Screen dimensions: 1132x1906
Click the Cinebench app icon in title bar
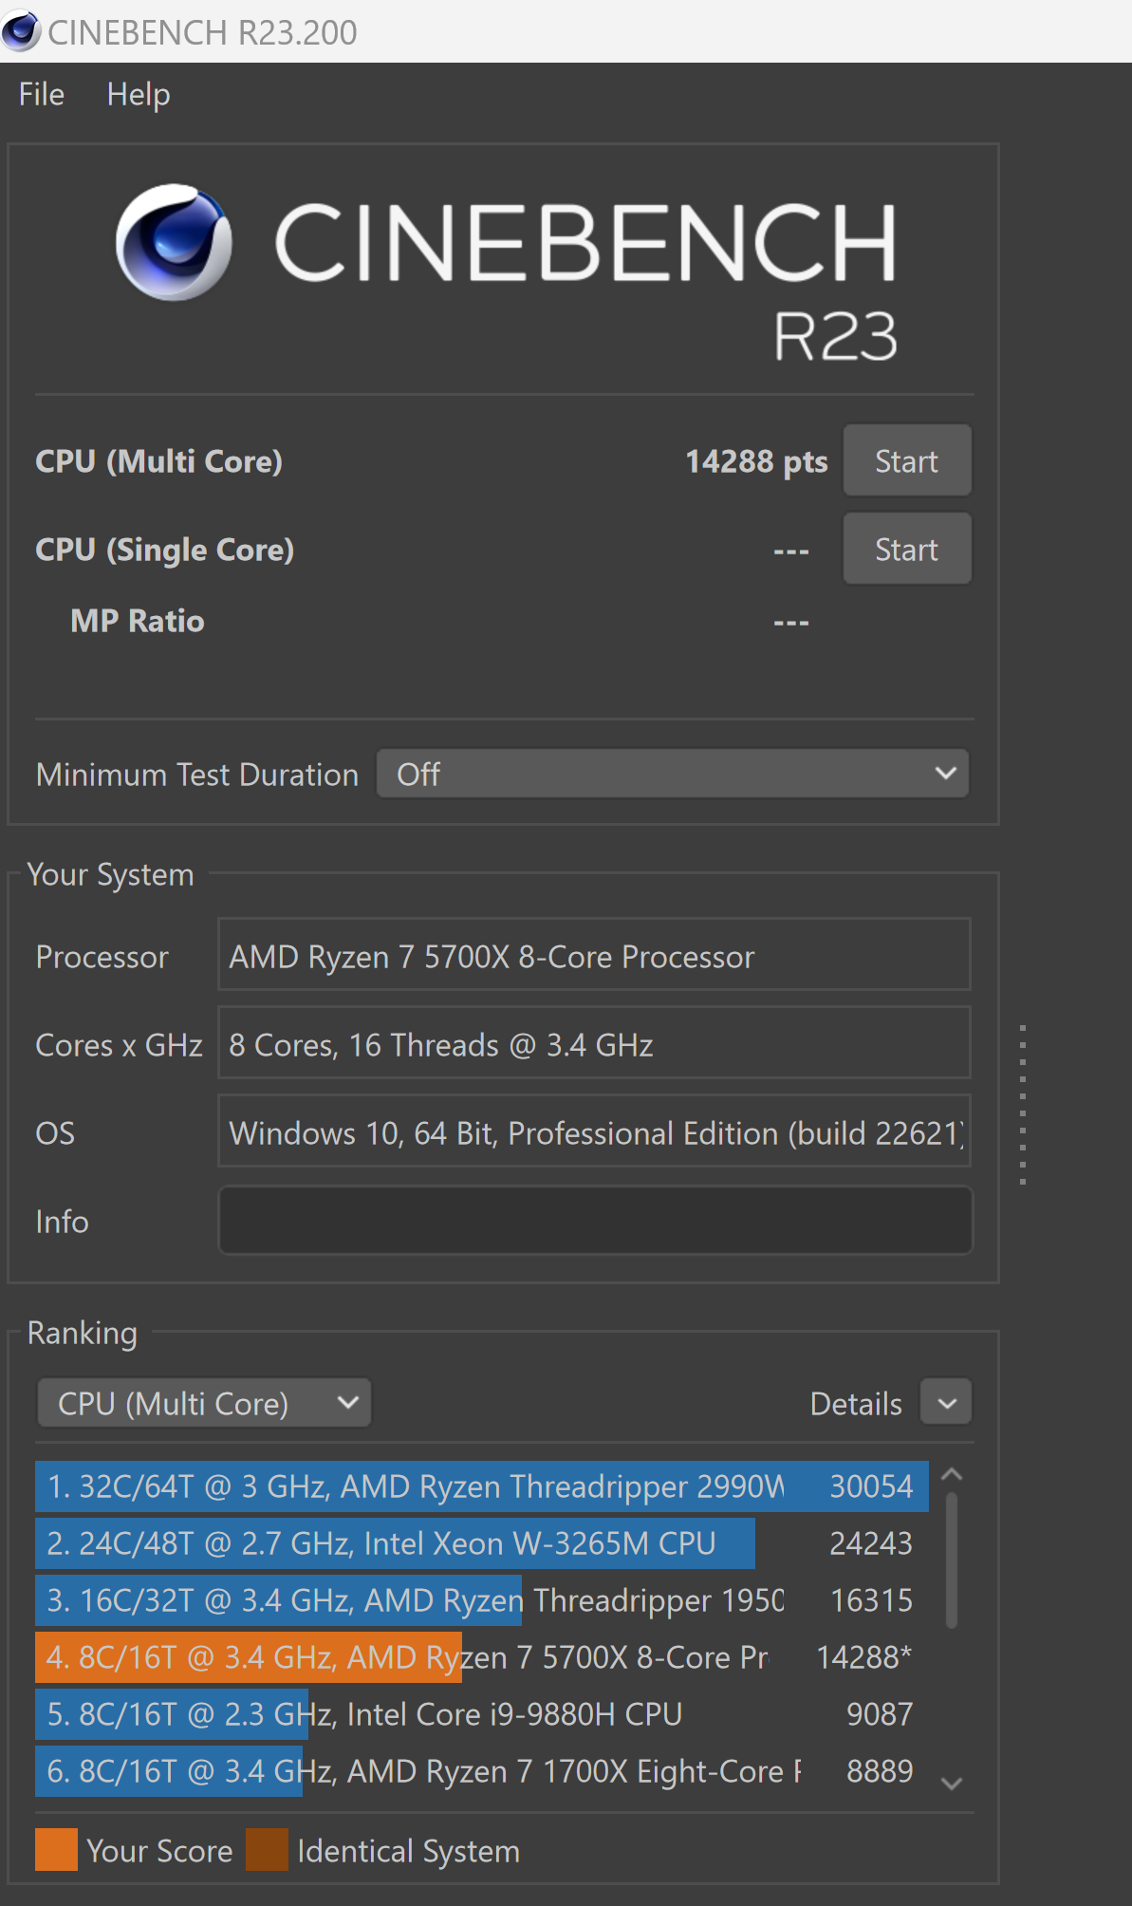(21, 31)
